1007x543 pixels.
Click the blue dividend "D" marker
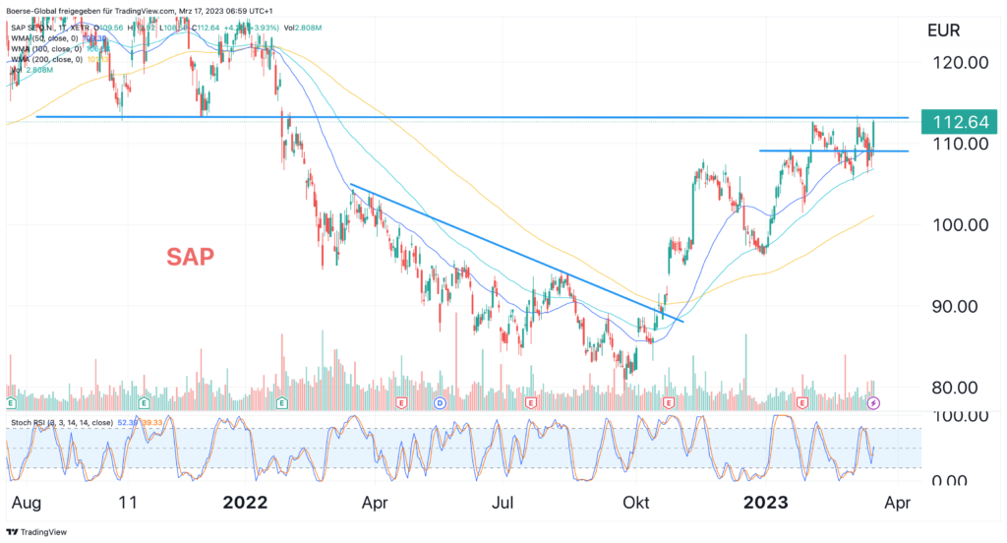coord(440,403)
